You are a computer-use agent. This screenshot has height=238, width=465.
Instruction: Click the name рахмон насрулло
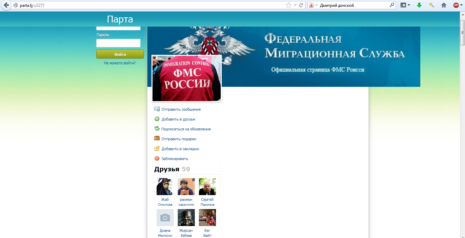tap(186, 202)
